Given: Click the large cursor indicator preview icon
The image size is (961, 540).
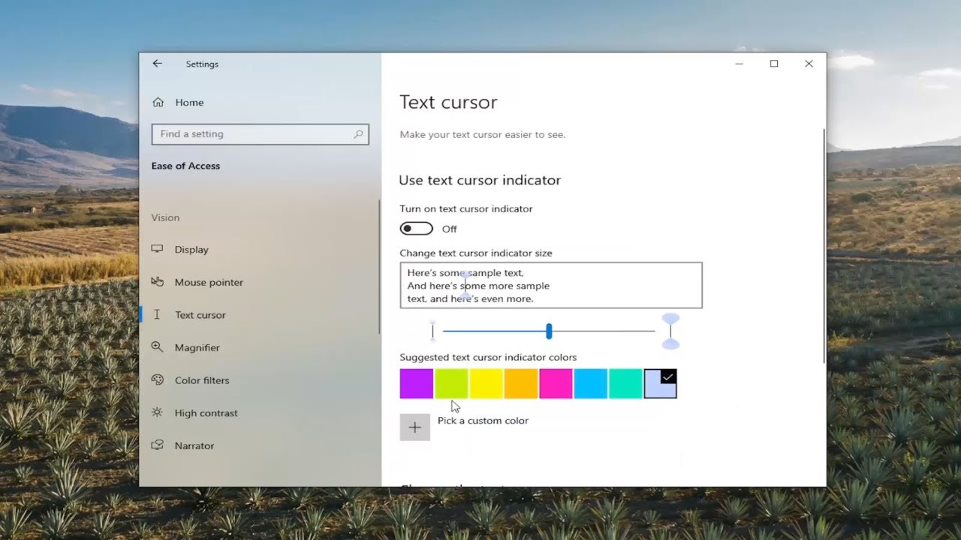Looking at the screenshot, I should pyautogui.click(x=670, y=331).
